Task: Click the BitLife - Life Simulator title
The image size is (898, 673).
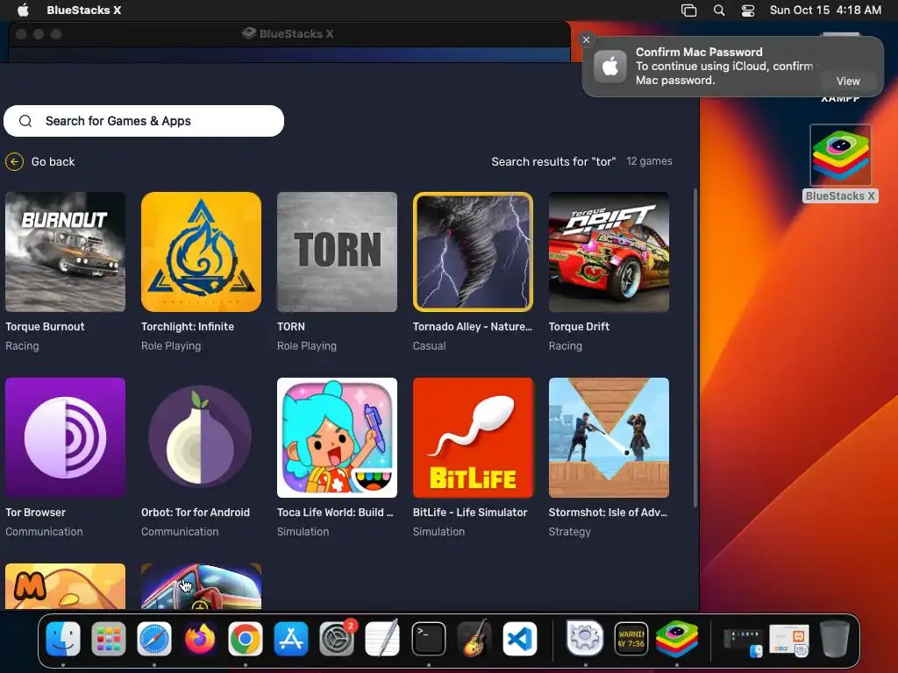Action: click(470, 513)
